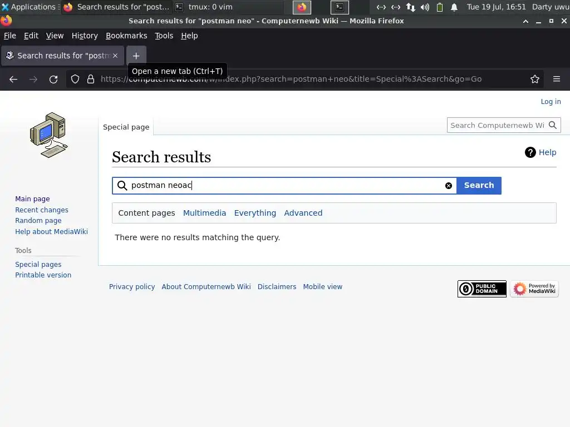Open Recent changes in the sidebar
This screenshot has height=427, width=570.
point(41,210)
